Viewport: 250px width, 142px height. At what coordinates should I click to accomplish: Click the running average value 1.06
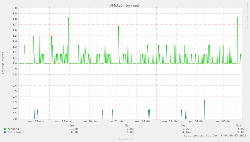point(186,129)
